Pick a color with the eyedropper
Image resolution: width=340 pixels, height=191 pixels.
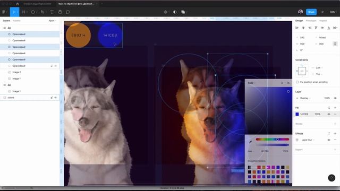point(250,142)
